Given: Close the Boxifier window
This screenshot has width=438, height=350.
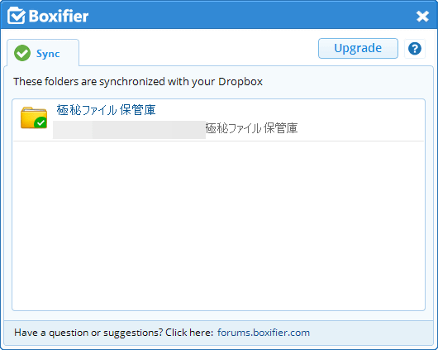Looking at the screenshot, I should [x=422, y=17].
